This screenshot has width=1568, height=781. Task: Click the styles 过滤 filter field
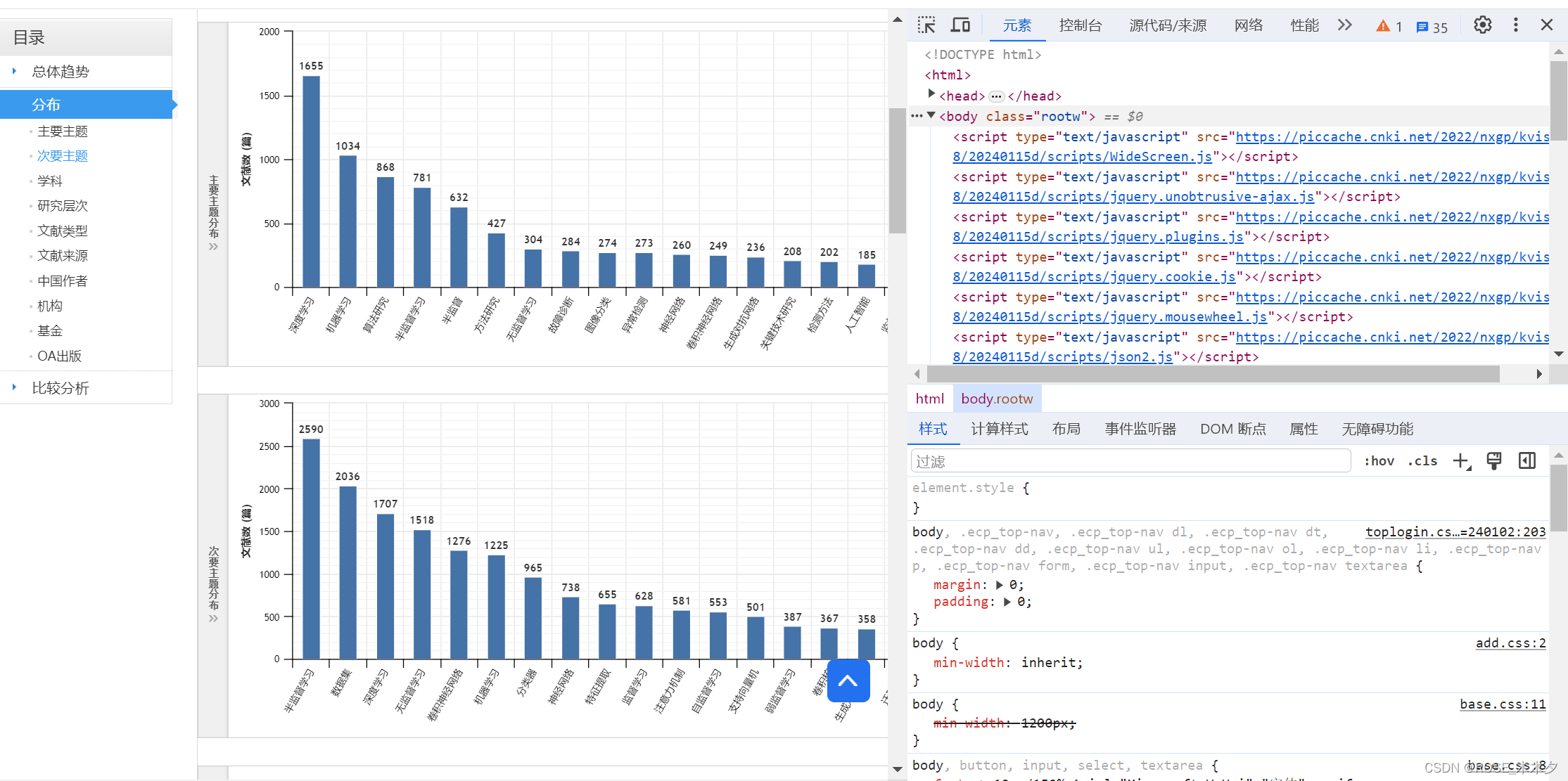coord(1129,461)
